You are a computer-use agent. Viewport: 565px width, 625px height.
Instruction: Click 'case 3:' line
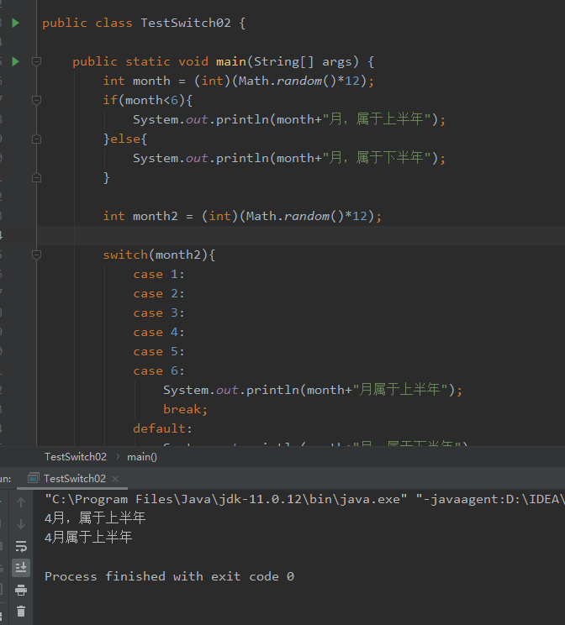point(159,312)
